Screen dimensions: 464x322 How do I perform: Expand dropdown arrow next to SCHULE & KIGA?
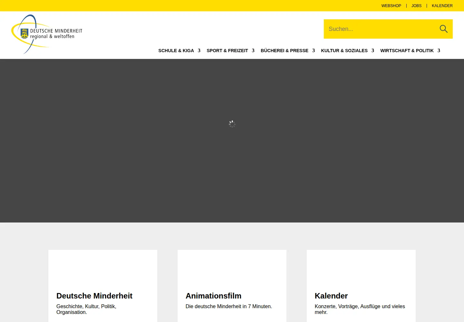tap(199, 51)
